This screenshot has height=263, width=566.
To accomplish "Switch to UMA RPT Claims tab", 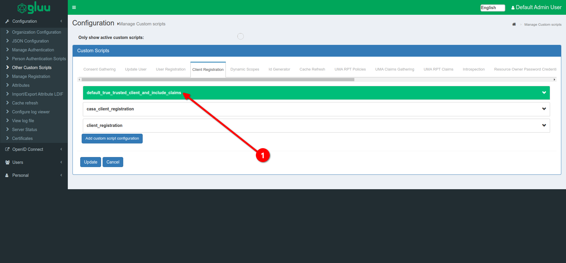I will click(438, 69).
